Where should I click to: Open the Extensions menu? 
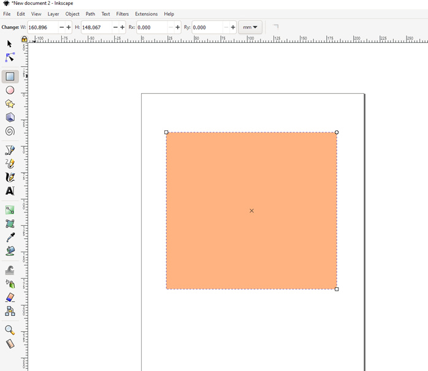click(147, 14)
